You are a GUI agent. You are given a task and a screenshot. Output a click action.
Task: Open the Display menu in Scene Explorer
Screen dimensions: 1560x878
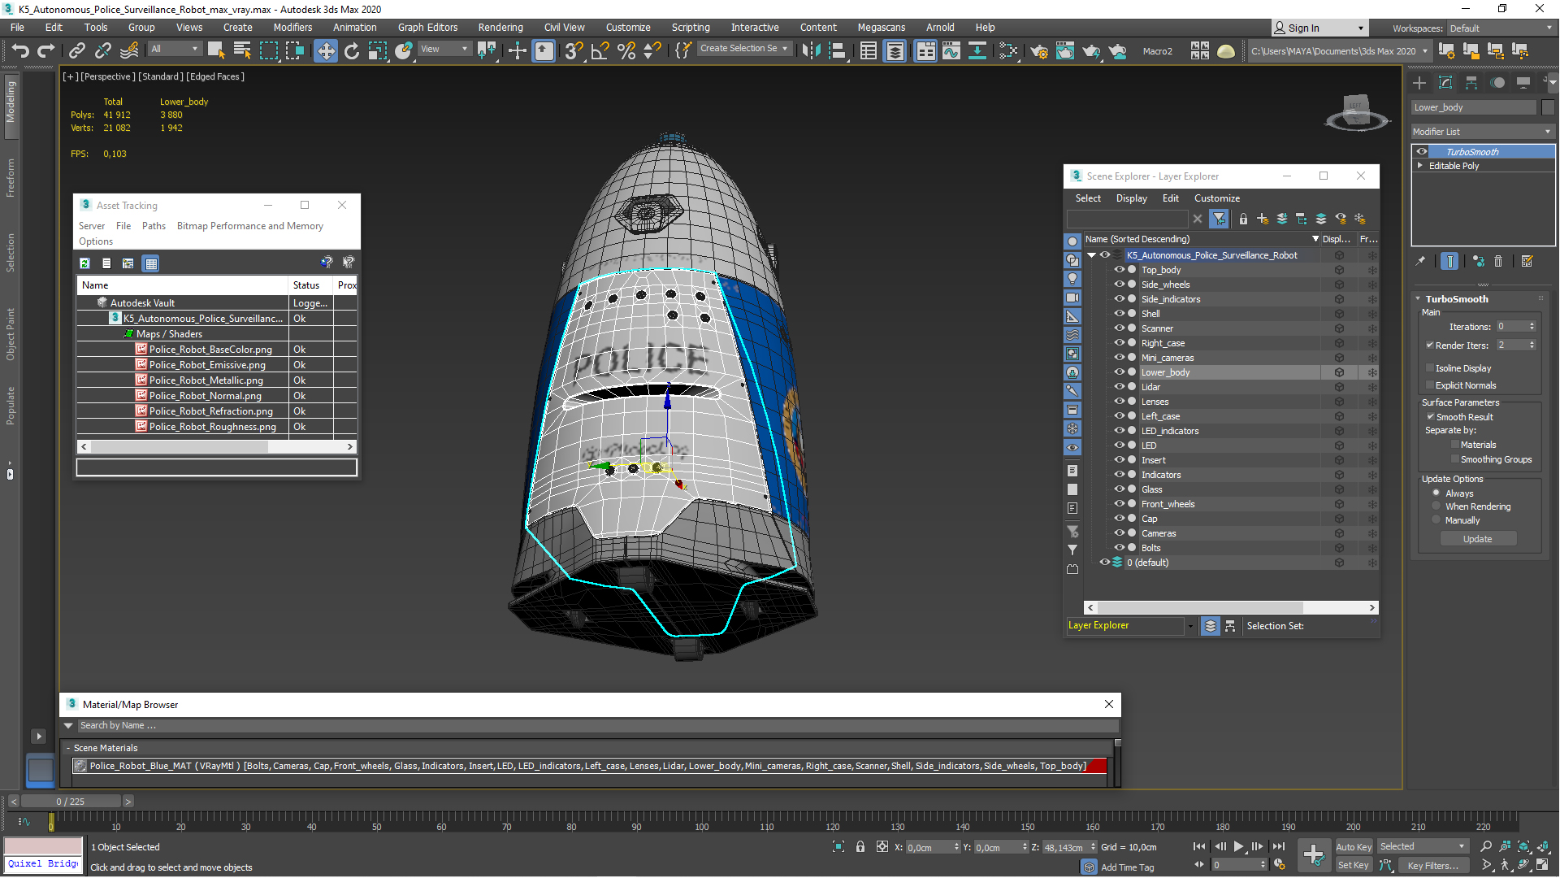[1131, 198]
